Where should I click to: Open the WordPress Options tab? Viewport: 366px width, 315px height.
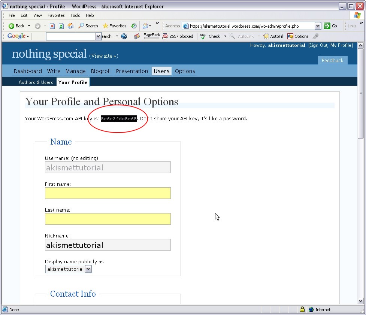[185, 71]
